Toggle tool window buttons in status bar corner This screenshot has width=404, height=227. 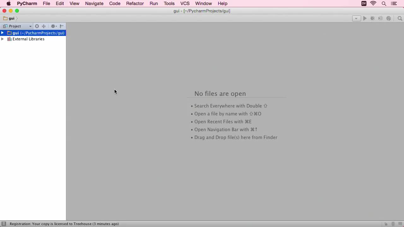pyautogui.click(x=4, y=224)
